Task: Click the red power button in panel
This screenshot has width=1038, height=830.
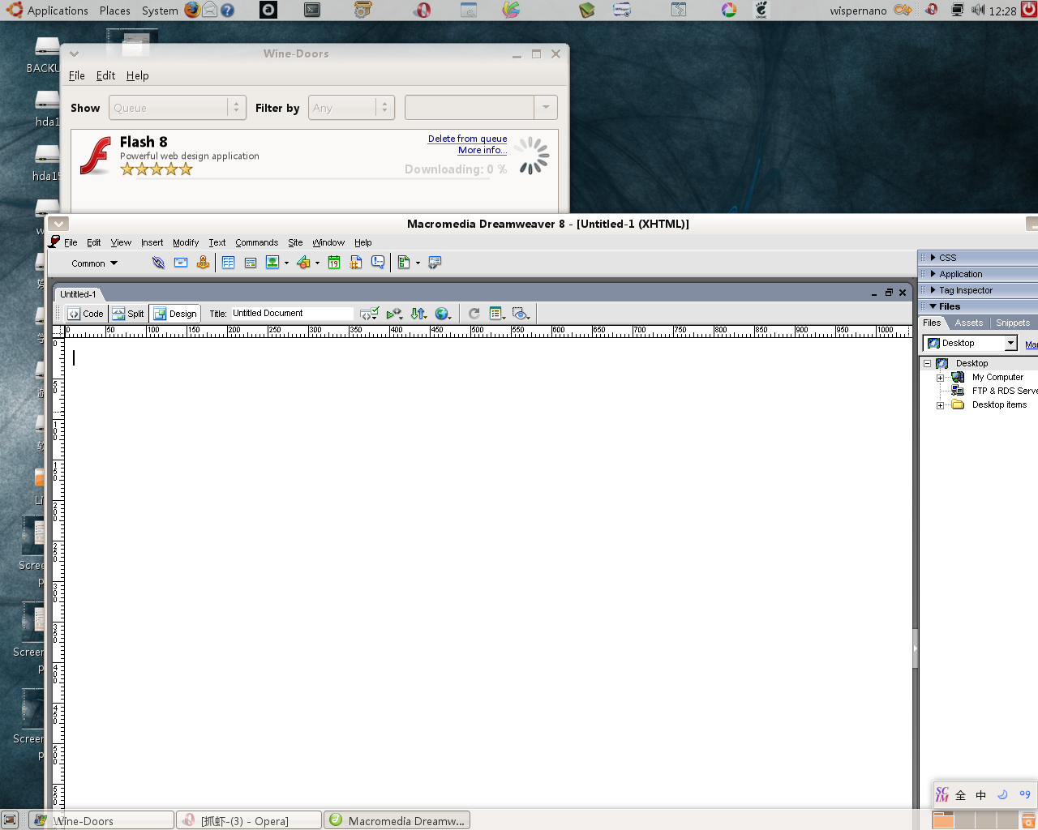Action: point(1029,10)
